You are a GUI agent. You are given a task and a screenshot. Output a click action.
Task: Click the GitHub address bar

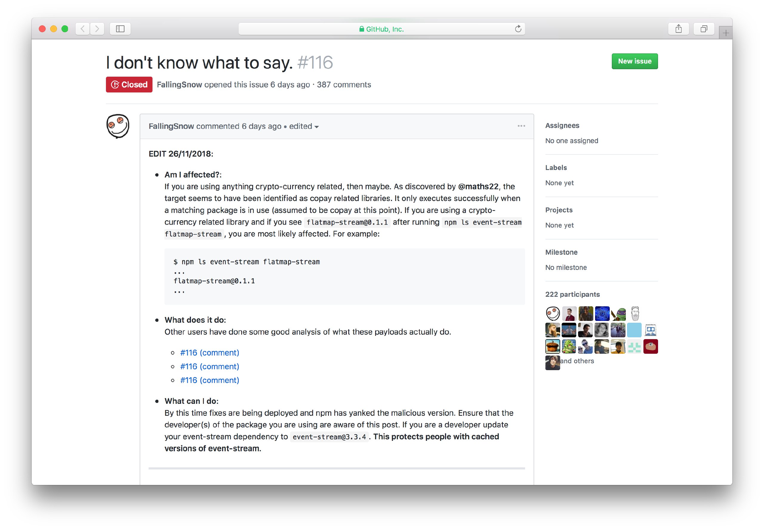pyautogui.click(x=381, y=29)
